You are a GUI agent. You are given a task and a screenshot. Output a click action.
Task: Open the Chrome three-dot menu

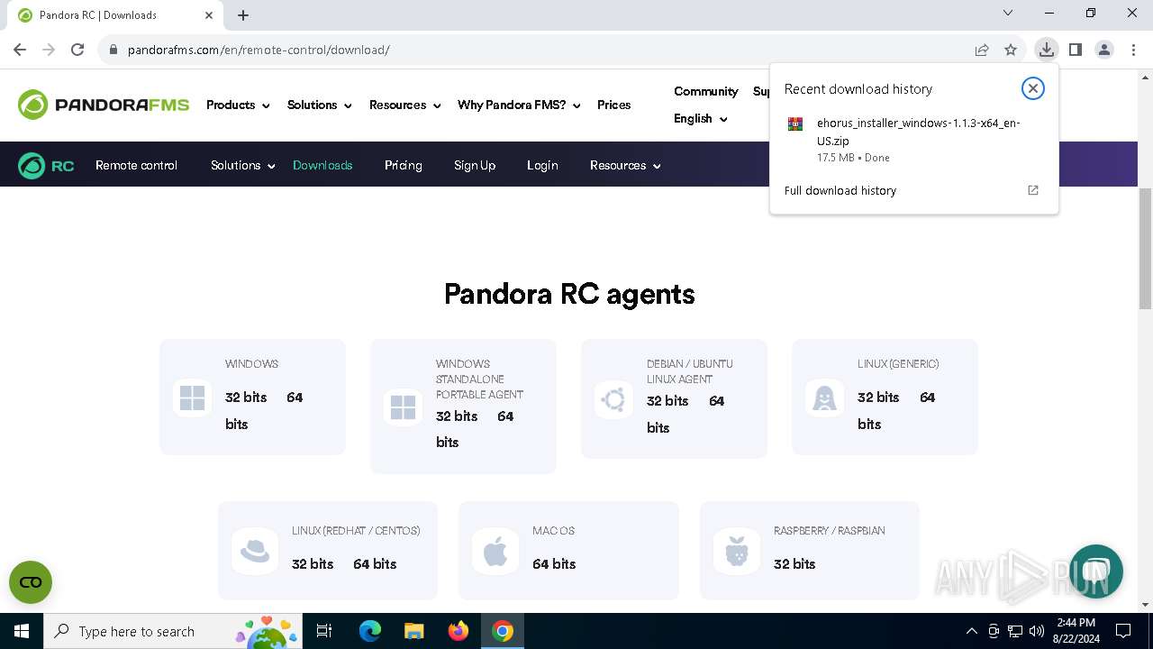coord(1133,50)
